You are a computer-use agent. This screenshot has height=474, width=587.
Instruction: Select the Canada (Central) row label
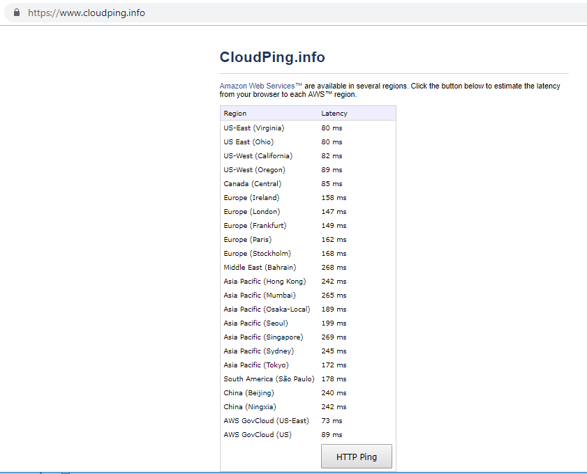pos(253,184)
